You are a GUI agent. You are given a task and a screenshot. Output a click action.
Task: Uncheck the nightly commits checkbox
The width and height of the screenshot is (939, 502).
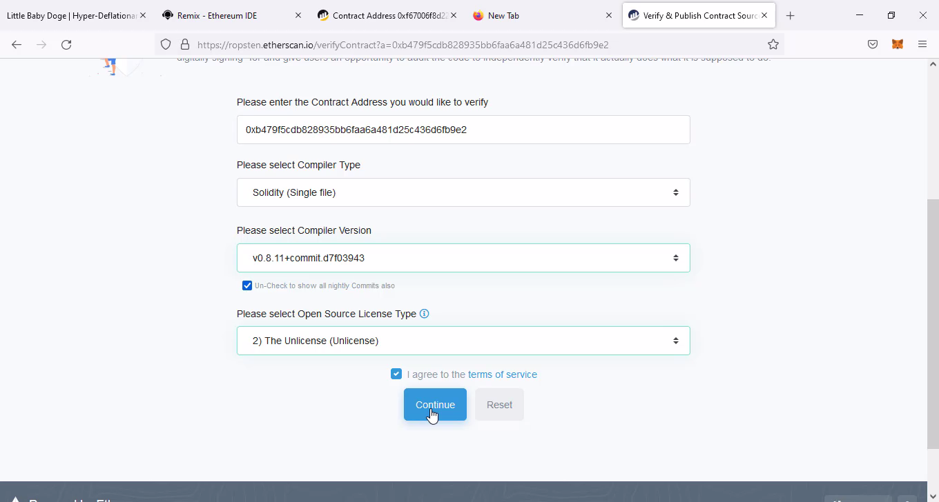coord(247,285)
